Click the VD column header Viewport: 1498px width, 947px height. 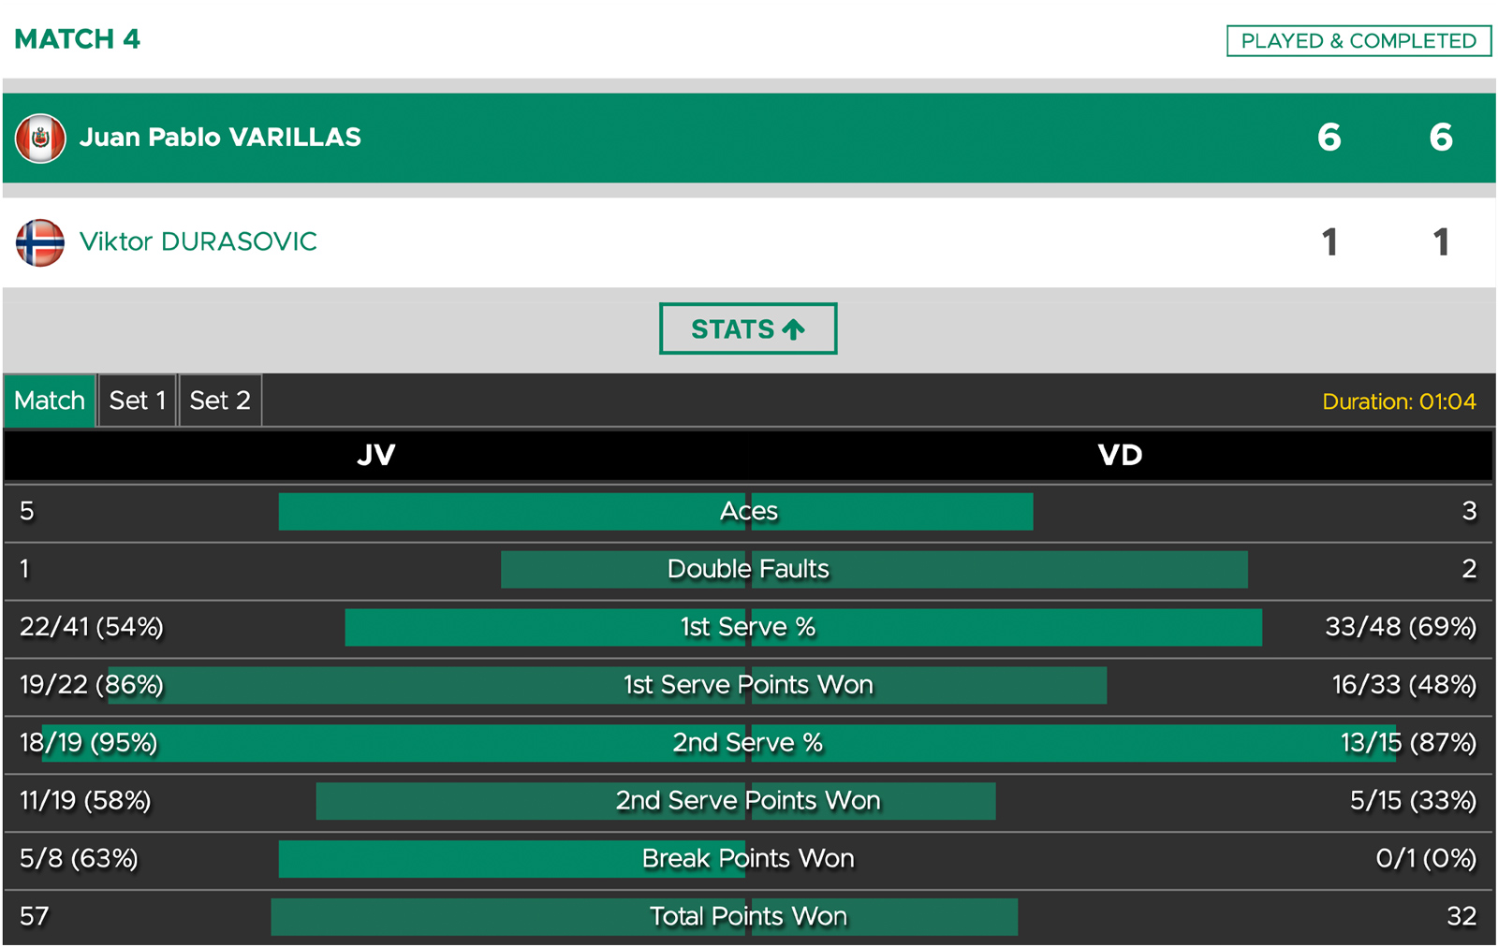[x=1120, y=456]
